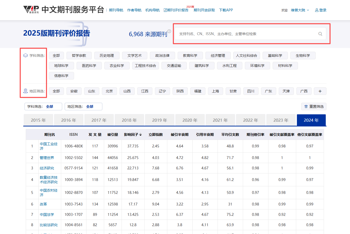The height and width of the screenshot is (234, 350).
Task: Enable the 北京 region filter
Action: [109, 91]
